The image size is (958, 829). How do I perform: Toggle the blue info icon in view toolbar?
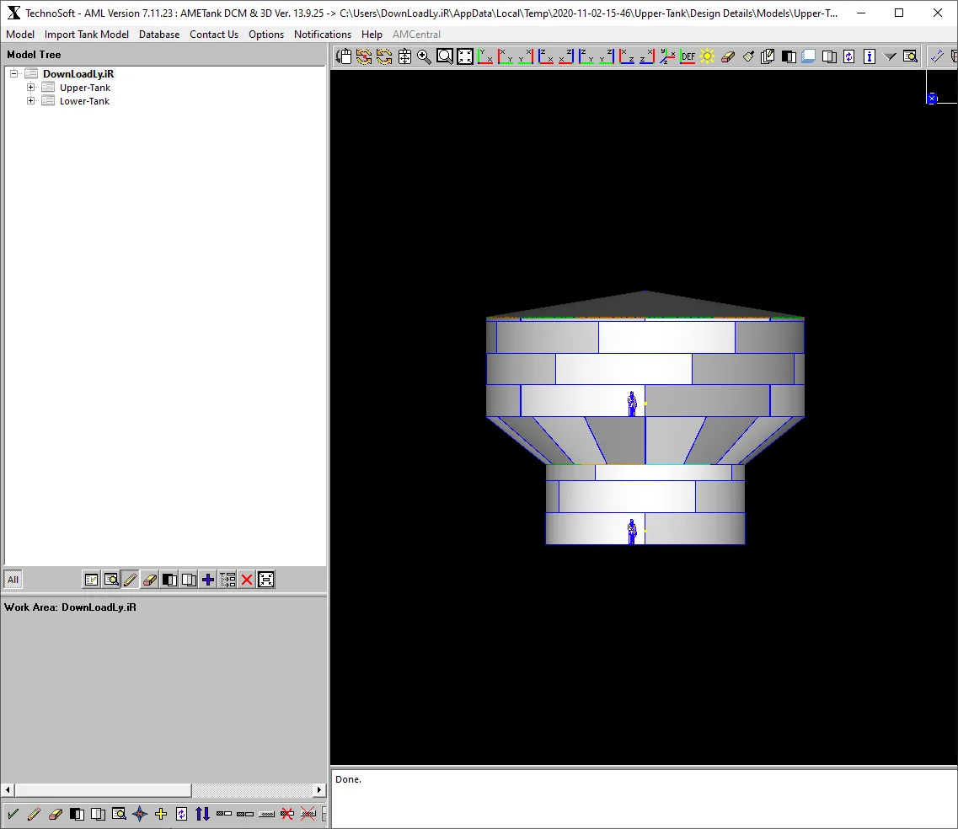869,56
